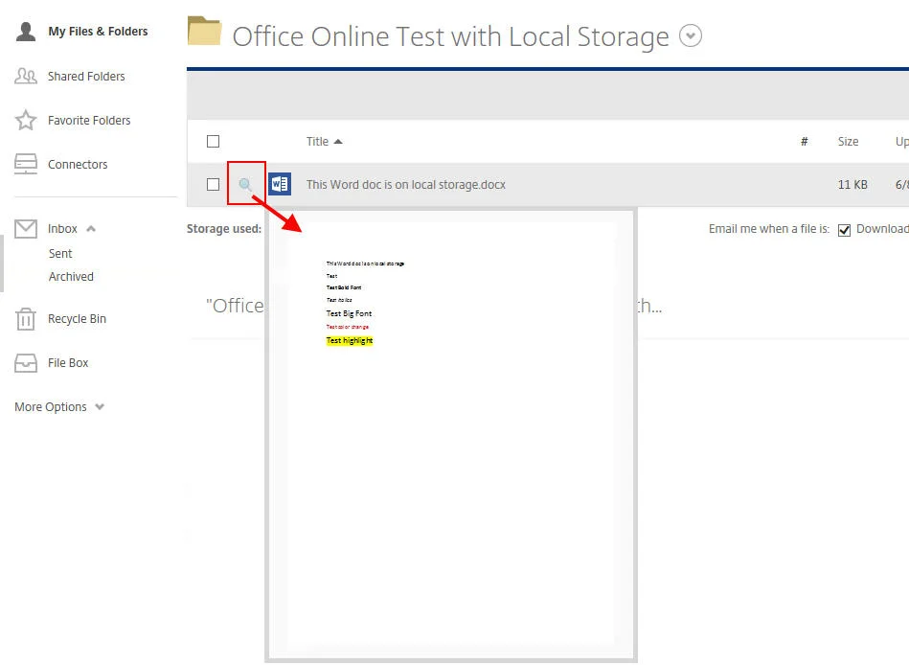
Task: Click the Storage used label
Action: [x=224, y=228]
